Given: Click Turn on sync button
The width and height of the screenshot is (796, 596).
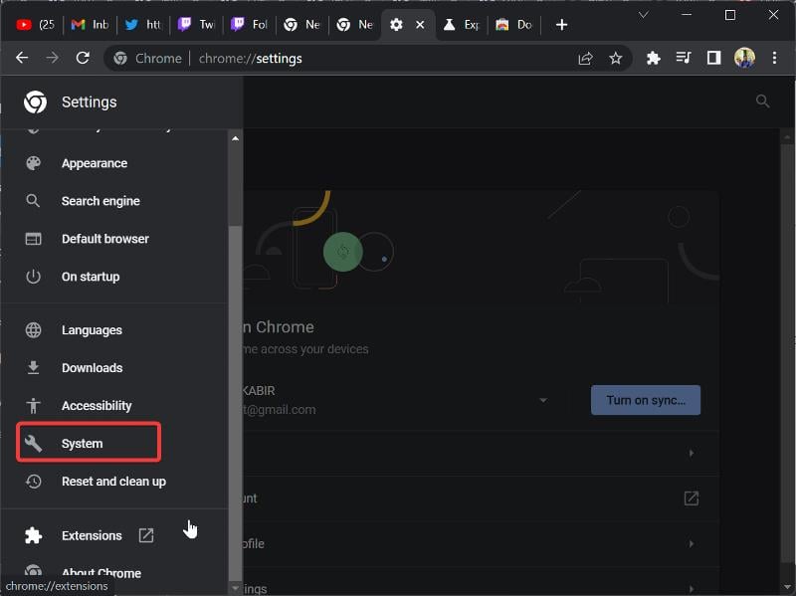Looking at the screenshot, I should (646, 400).
